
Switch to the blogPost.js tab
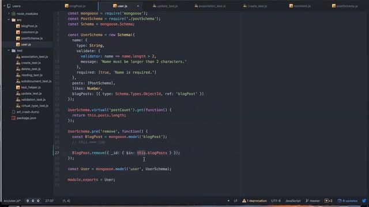point(76,6)
